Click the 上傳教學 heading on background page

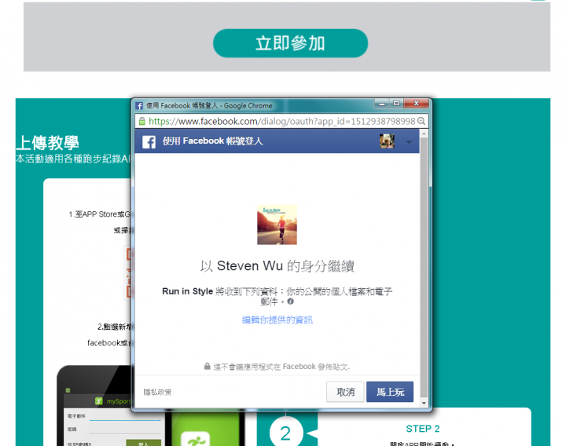click(48, 143)
